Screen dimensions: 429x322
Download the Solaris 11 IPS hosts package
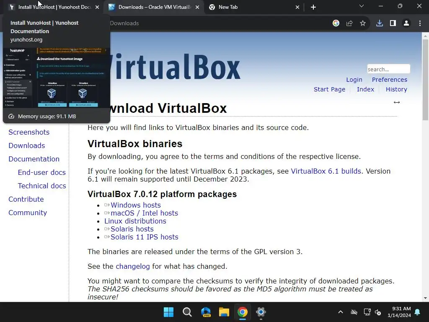[x=145, y=237]
